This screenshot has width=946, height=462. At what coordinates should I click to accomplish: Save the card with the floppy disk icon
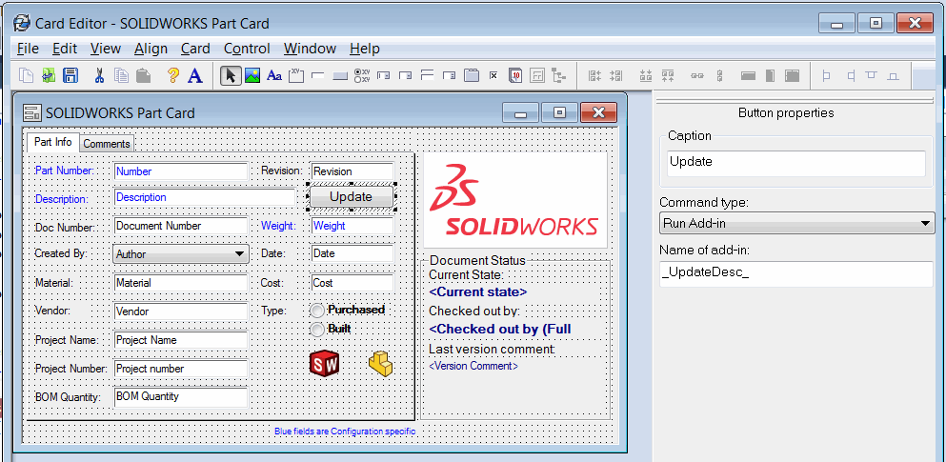click(x=70, y=75)
